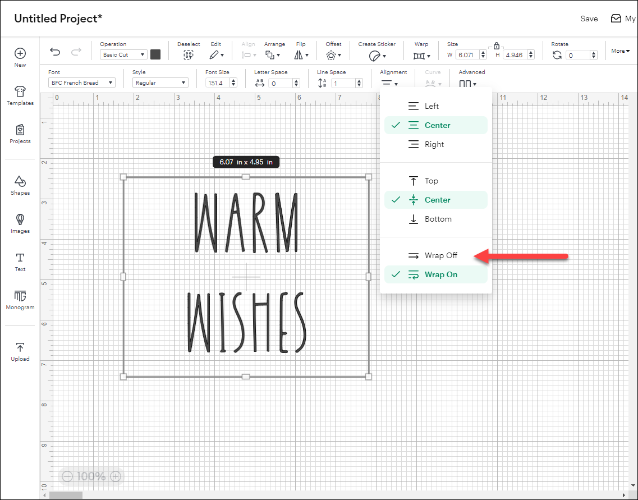Click the Save button
Image resolution: width=638 pixels, height=500 pixels.
coord(589,19)
